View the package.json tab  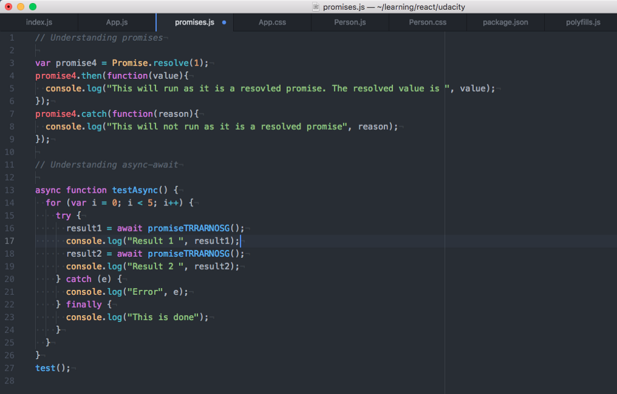click(505, 22)
